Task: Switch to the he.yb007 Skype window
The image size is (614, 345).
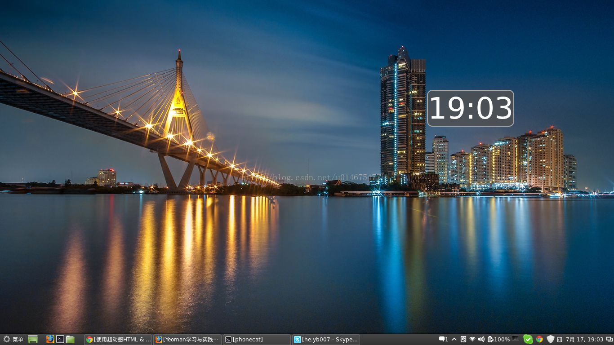Action: pyautogui.click(x=326, y=340)
